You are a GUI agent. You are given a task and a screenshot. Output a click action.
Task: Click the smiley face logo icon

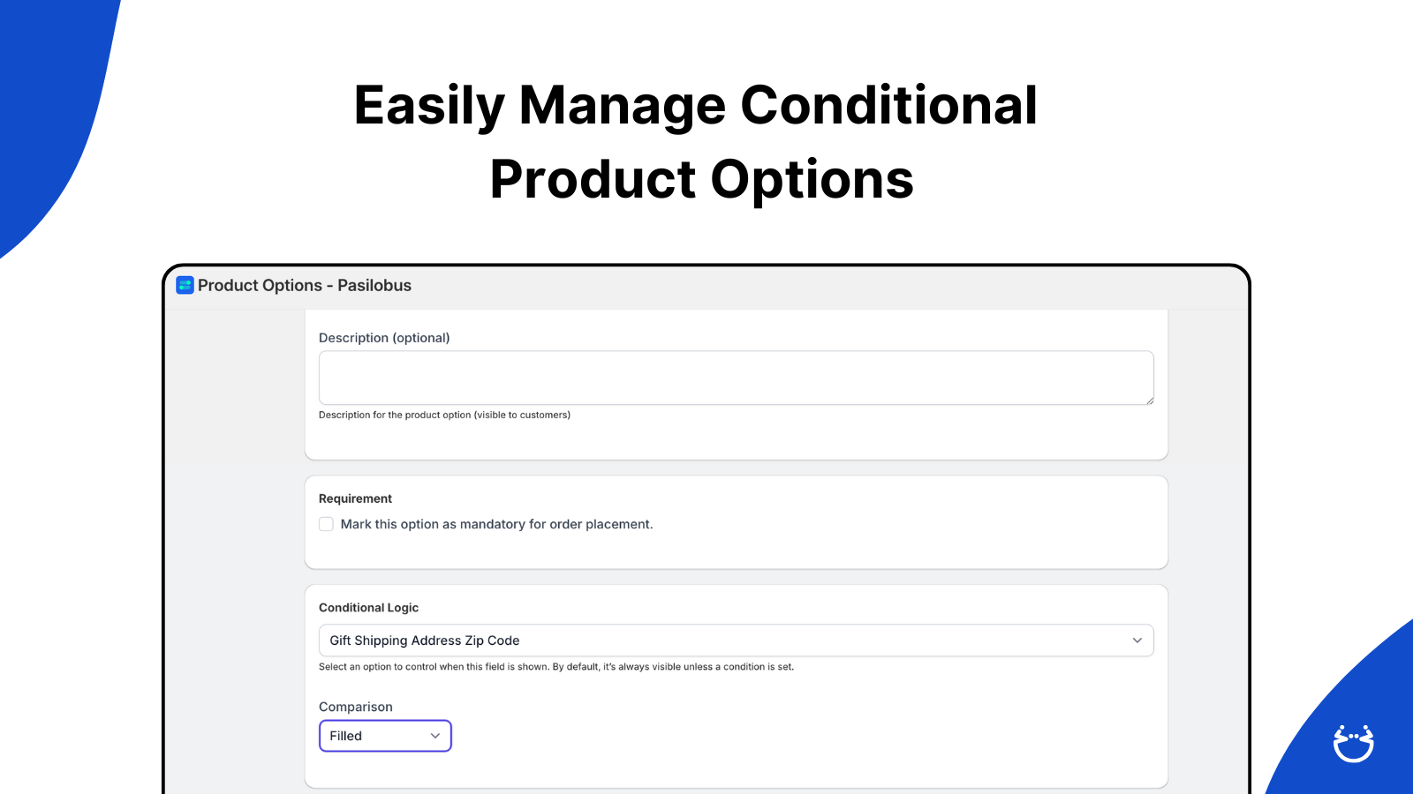[x=1353, y=744]
